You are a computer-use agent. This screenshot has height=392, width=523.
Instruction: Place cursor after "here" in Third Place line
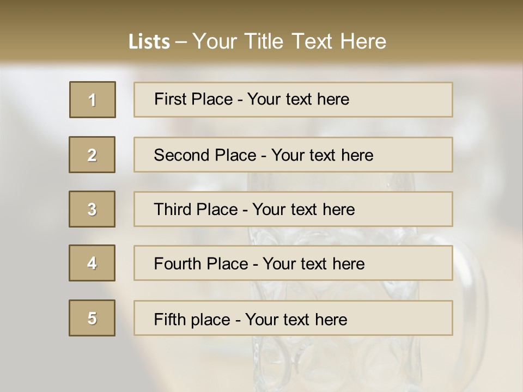coord(356,210)
